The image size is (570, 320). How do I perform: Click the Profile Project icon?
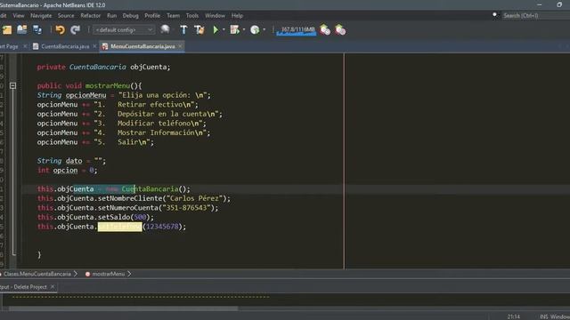tap(255, 29)
